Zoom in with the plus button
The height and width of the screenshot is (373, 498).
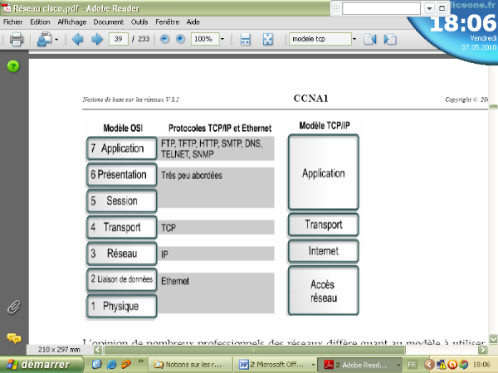pos(180,39)
